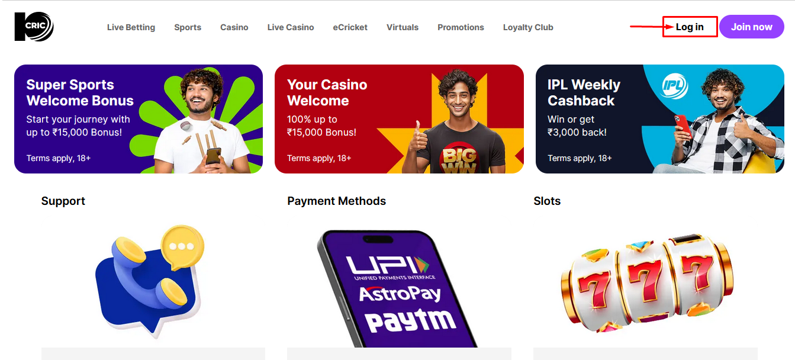Click the yellow speech bubble icon
795x360 pixels.
tap(182, 247)
